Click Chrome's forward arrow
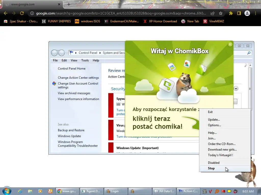261x195 pixels. coord(14,13)
